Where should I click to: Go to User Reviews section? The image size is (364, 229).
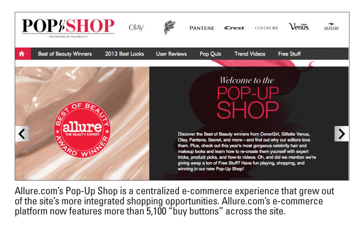pos(171,54)
